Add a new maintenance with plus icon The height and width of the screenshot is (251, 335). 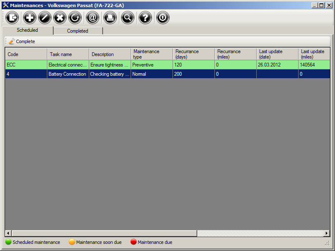30,18
